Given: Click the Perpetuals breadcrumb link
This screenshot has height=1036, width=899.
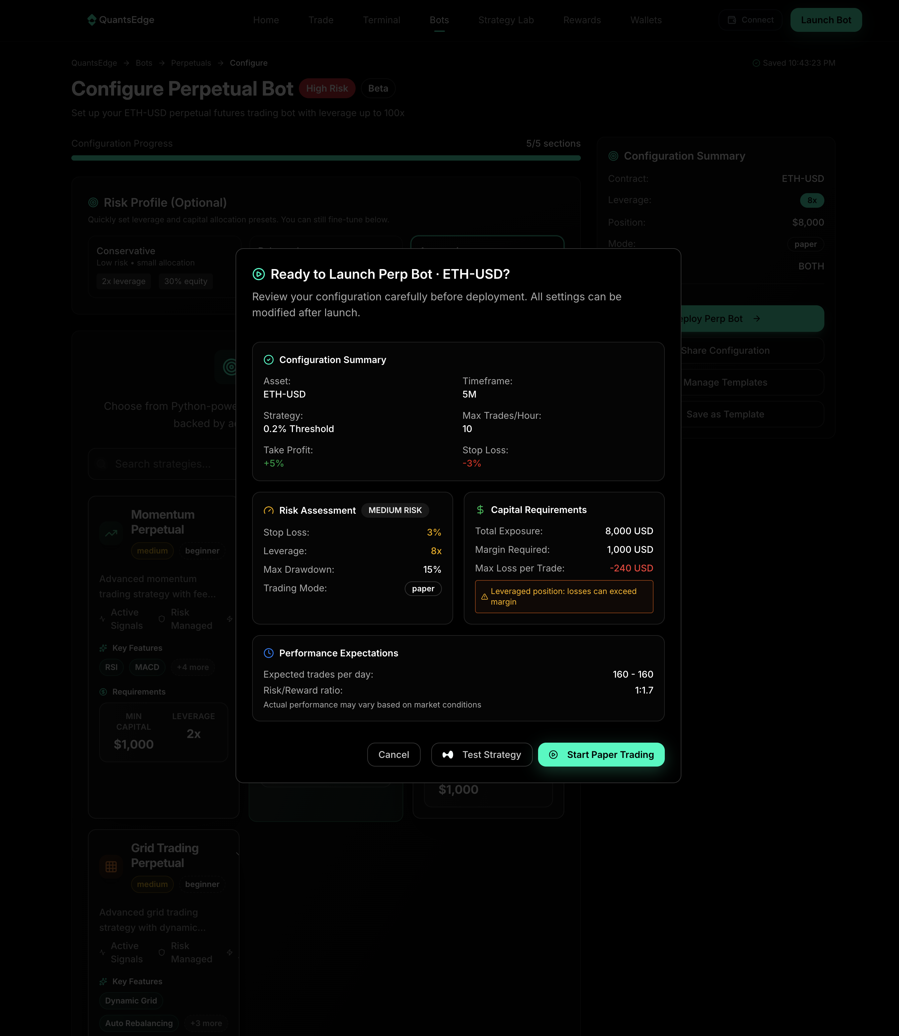Looking at the screenshot, I should (191, 63).
